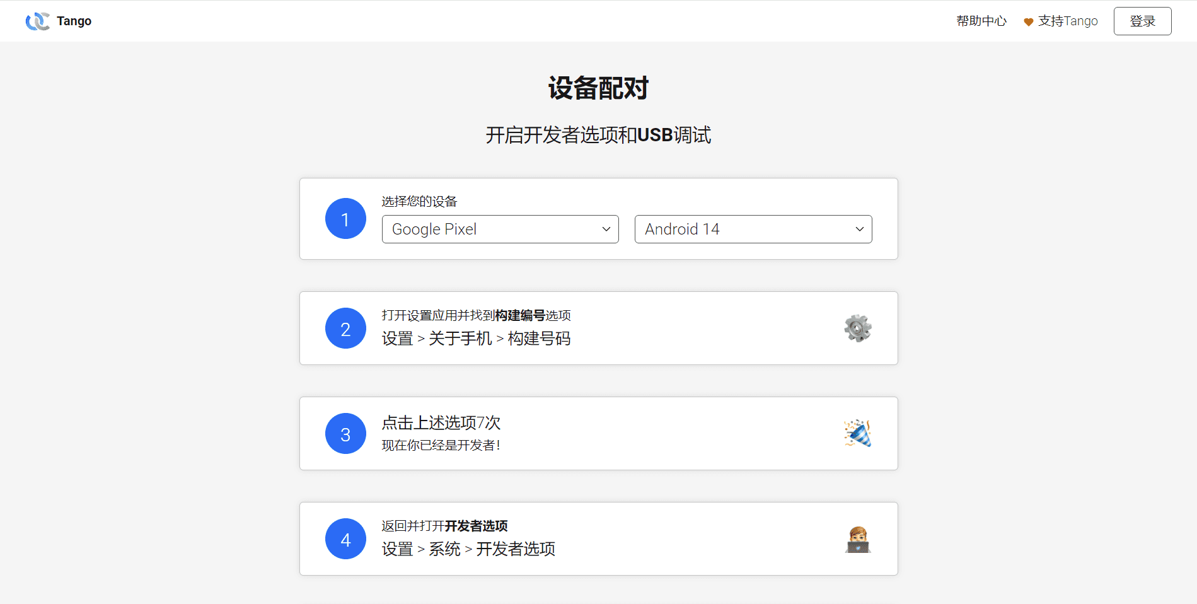The width and height of the screenshot is (1197, 604).
Task: Click the 登录 button
Action: (x=1142, y=21)
